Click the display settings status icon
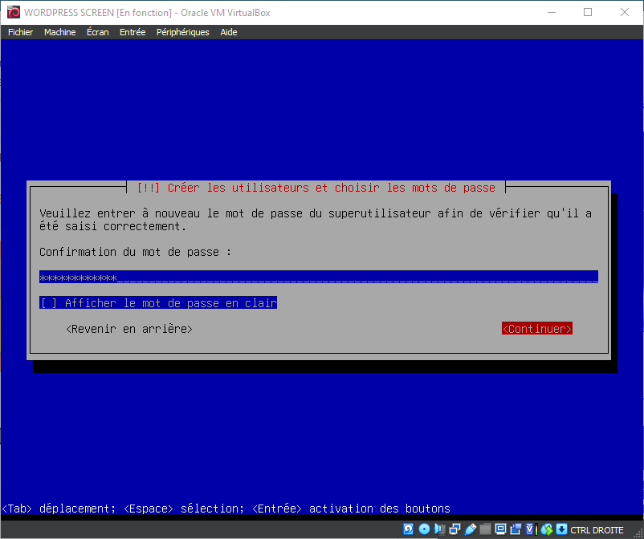Screen dimensions: 644x539 pyautogui.click(x=500, y=529)
